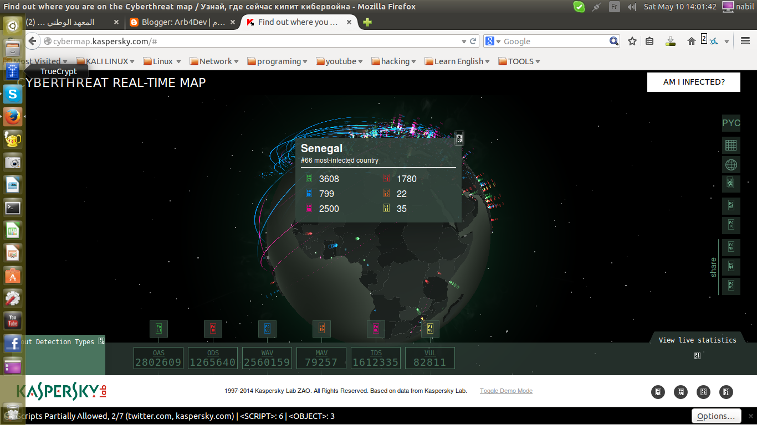Click second footer circle icon
Viewport: 757px width, 425px height.
tap(681, 392)
